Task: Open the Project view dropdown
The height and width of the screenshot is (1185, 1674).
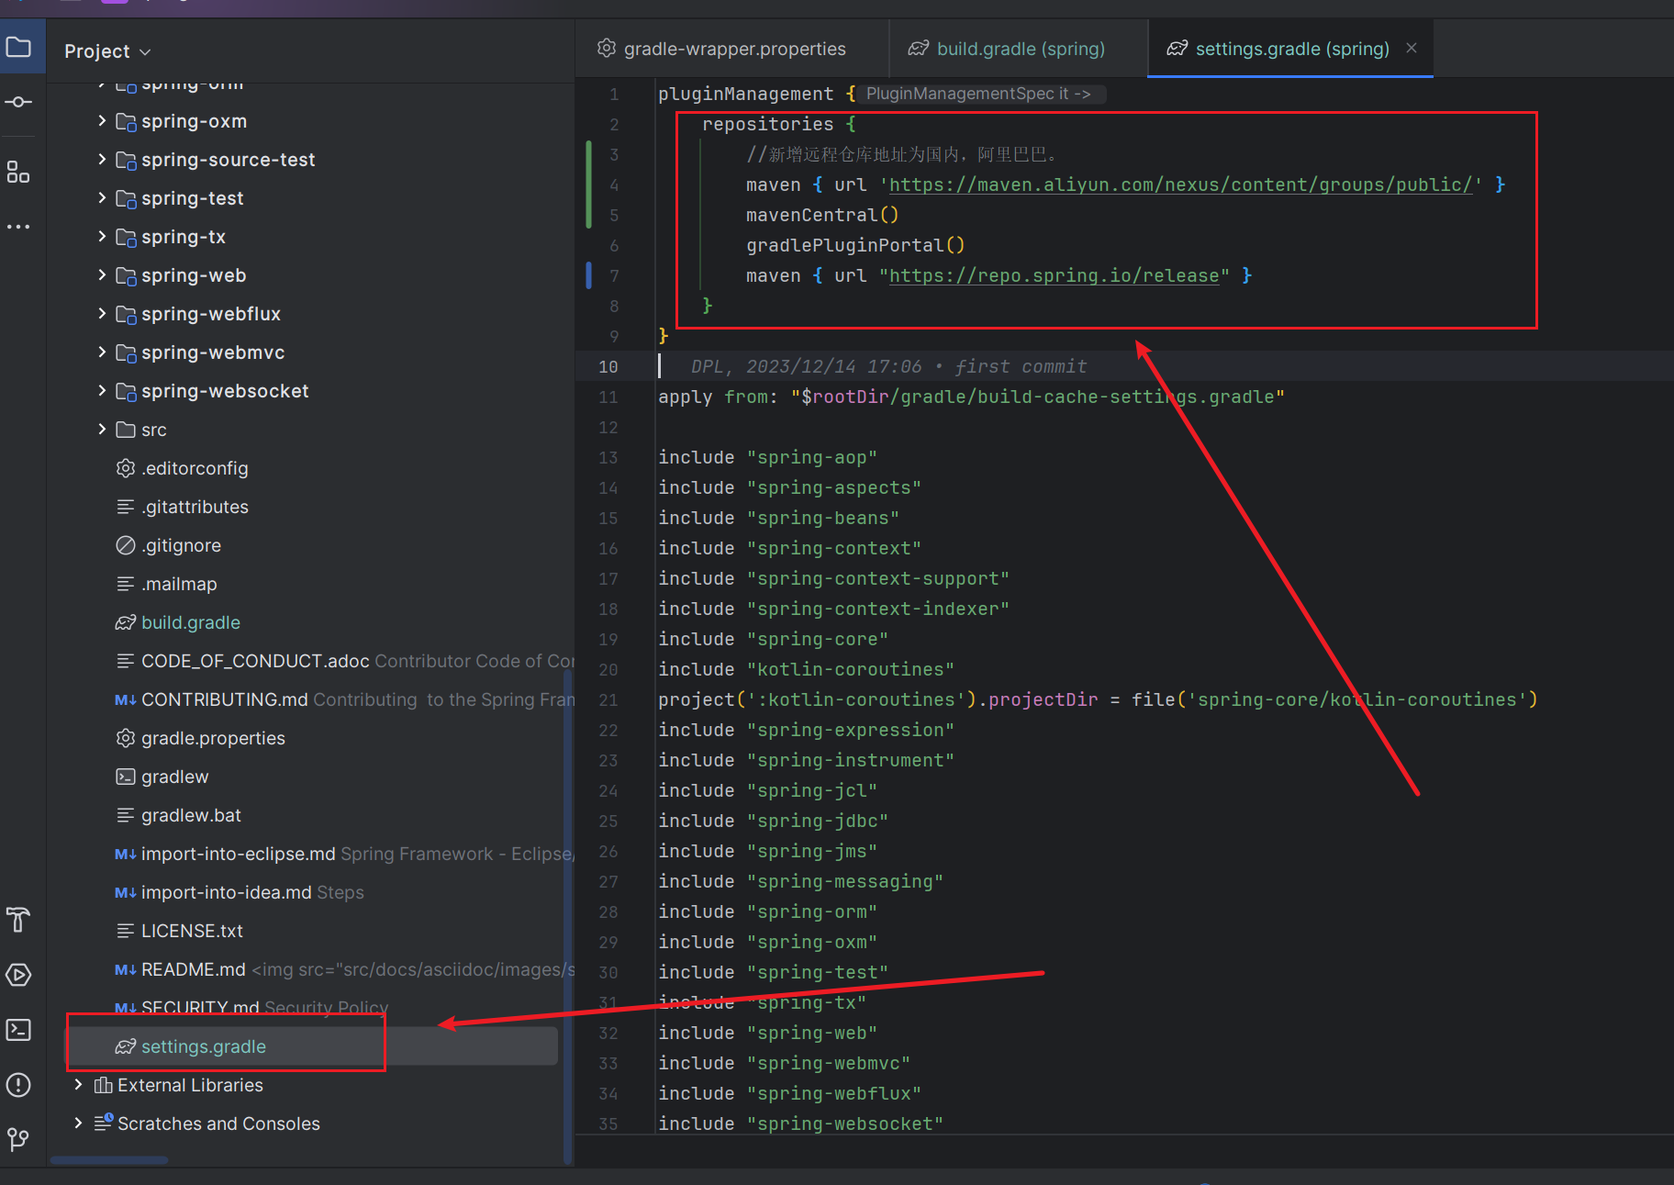Action: (x=107, y=51)
